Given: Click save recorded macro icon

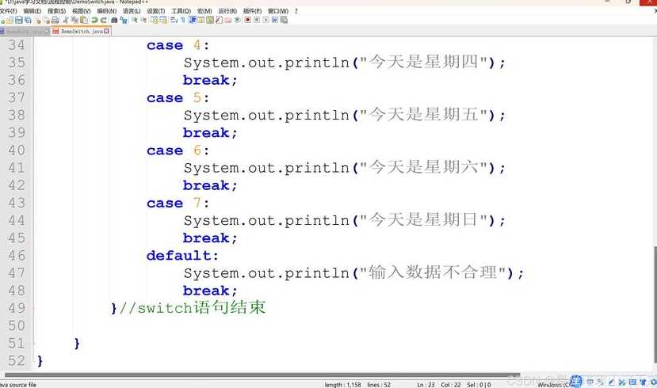Looking at the screenshot, I should [x=284, y=20].
